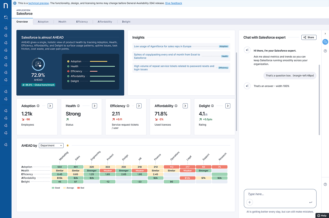This screenshot has width=329, height=218.
Task: Click the plus attachment icon in chat box
Action: (249, 202)
